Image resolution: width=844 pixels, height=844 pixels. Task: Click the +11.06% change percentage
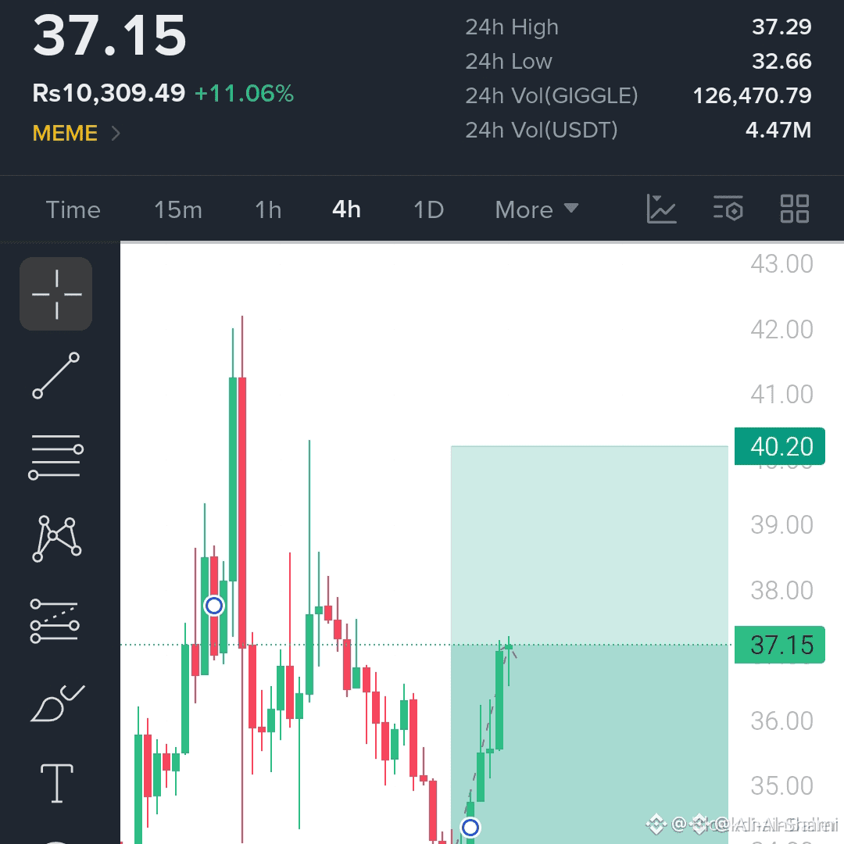(244, 94)
